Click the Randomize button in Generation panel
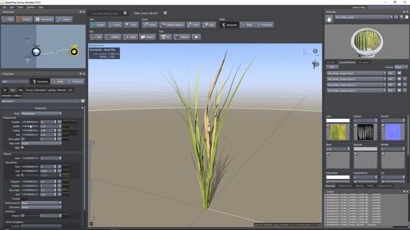 coord(44,19)
